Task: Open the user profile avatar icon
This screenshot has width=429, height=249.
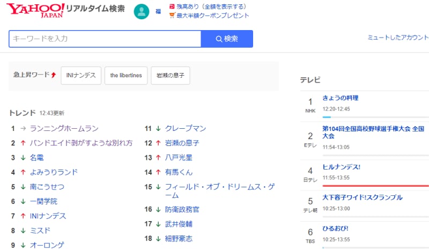Action: (x=142, y=11)
